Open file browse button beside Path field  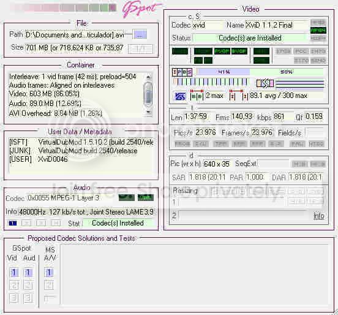[140, 34]
